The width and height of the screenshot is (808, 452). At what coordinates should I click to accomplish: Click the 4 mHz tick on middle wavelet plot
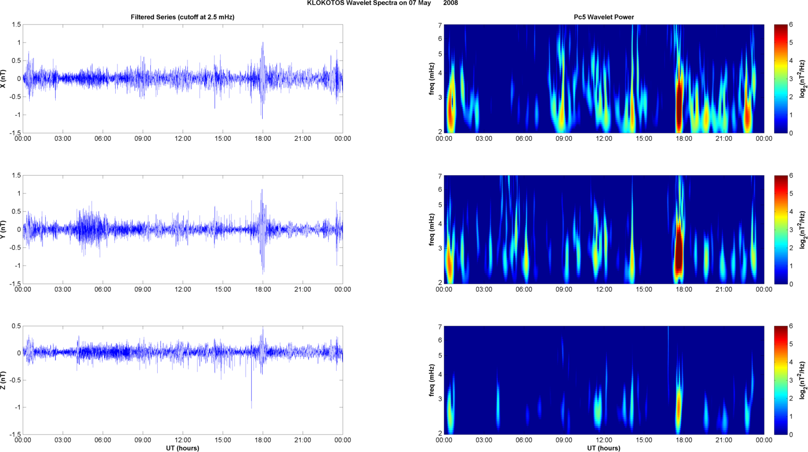tap(440, 224)
